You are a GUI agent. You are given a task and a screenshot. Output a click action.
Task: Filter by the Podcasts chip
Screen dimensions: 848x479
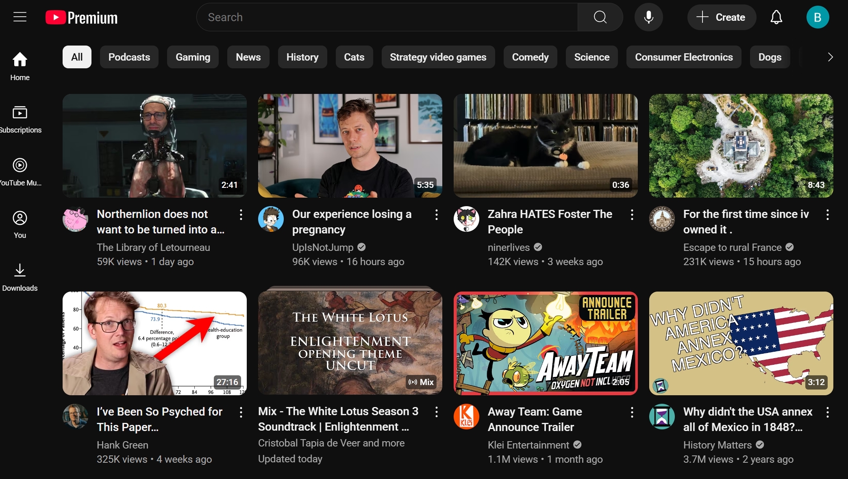[x=129, y=57]
